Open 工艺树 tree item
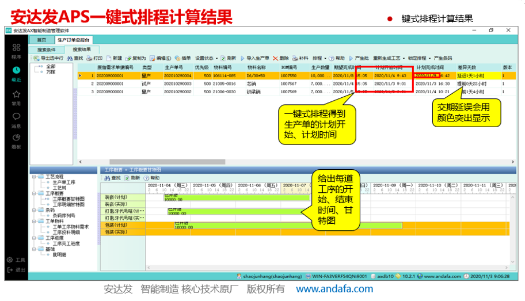Screen dimensions: 525x301 60,188
